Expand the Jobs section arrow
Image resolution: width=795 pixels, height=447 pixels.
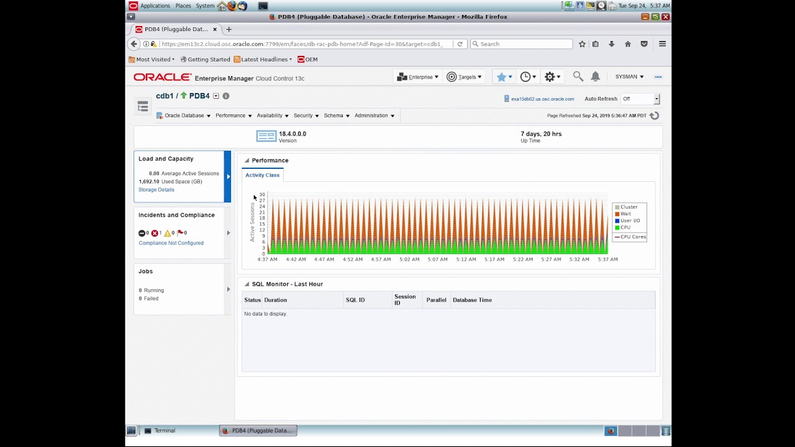(228, 289)
